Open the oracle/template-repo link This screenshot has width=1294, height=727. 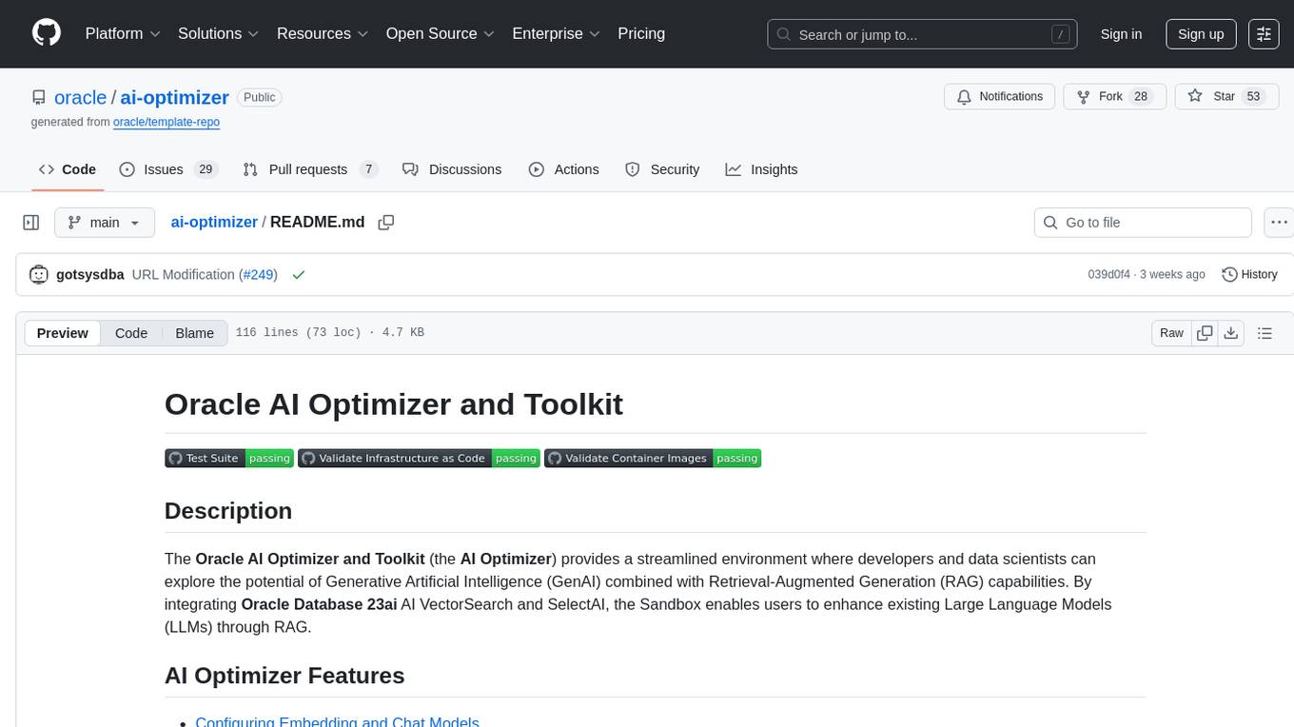(167, 122)
